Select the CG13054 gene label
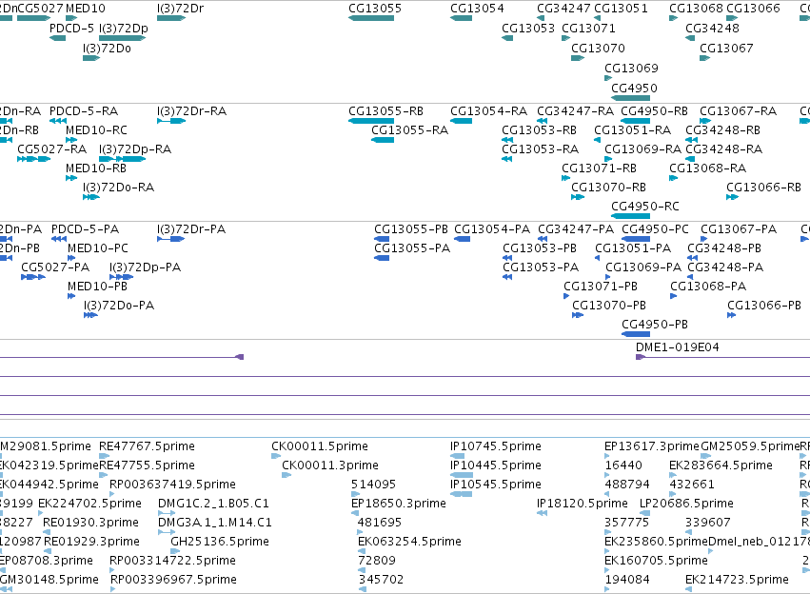Screen dimensions: 810x594 tap(477, 9)
